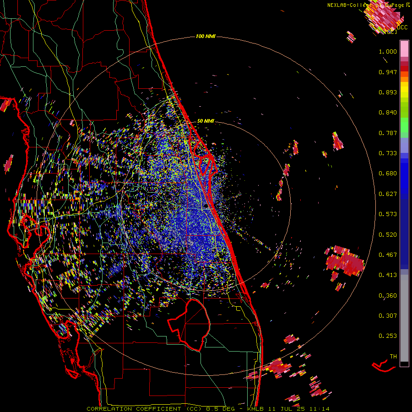
Task: Select the 0.573 scale value
Action: coord(388,214)
